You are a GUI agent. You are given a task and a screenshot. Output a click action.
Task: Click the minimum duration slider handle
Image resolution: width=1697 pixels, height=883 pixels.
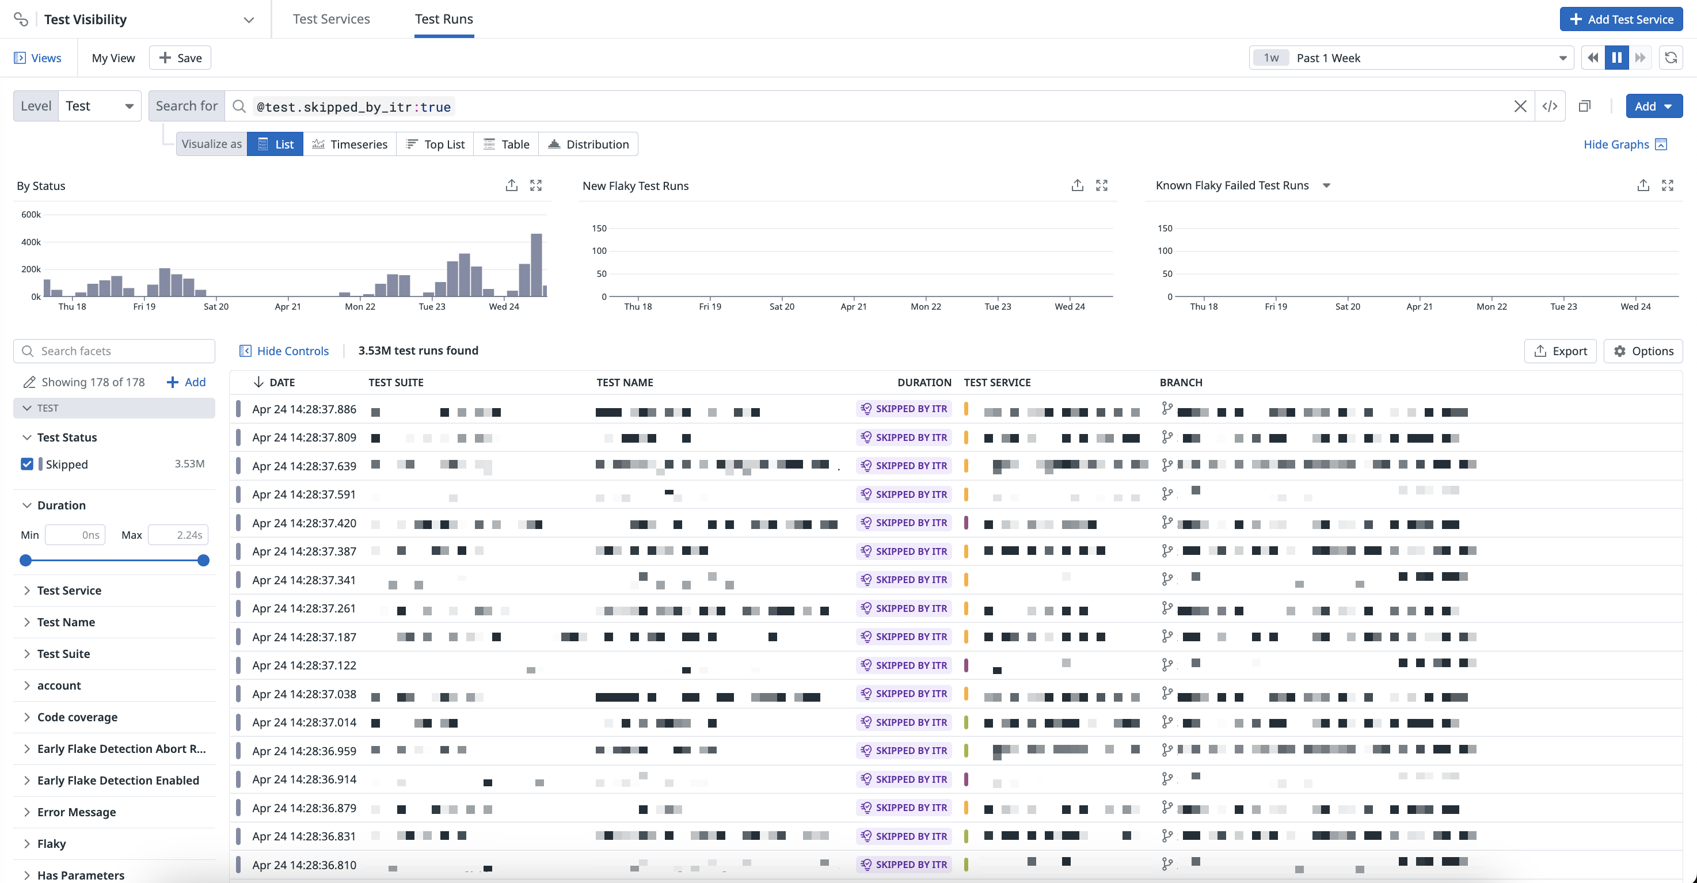(26, 560)
